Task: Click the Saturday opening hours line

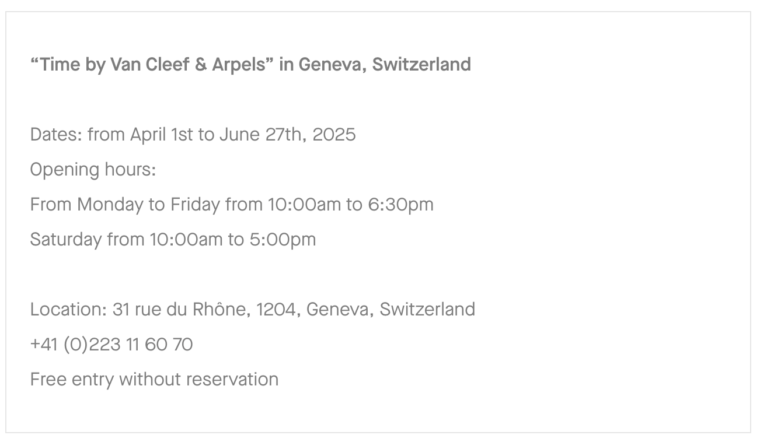Action: (x=173, y=240)
